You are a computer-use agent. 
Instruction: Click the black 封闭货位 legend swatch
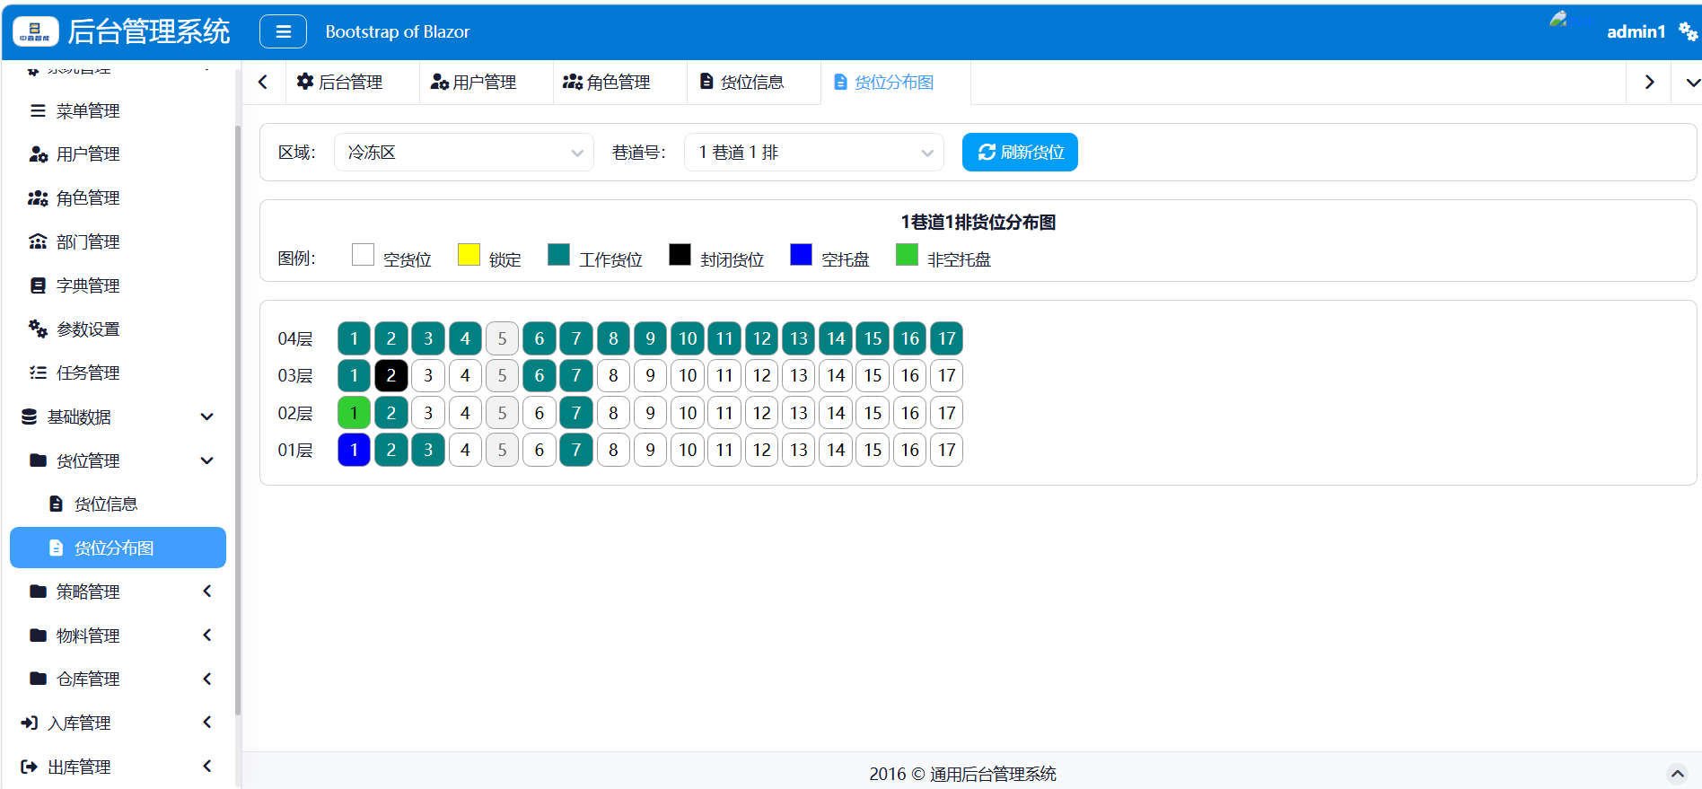pos(680,255)
